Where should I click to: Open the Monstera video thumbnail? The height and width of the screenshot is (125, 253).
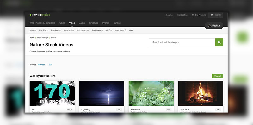pyautogui.click(x=151, y=93)
